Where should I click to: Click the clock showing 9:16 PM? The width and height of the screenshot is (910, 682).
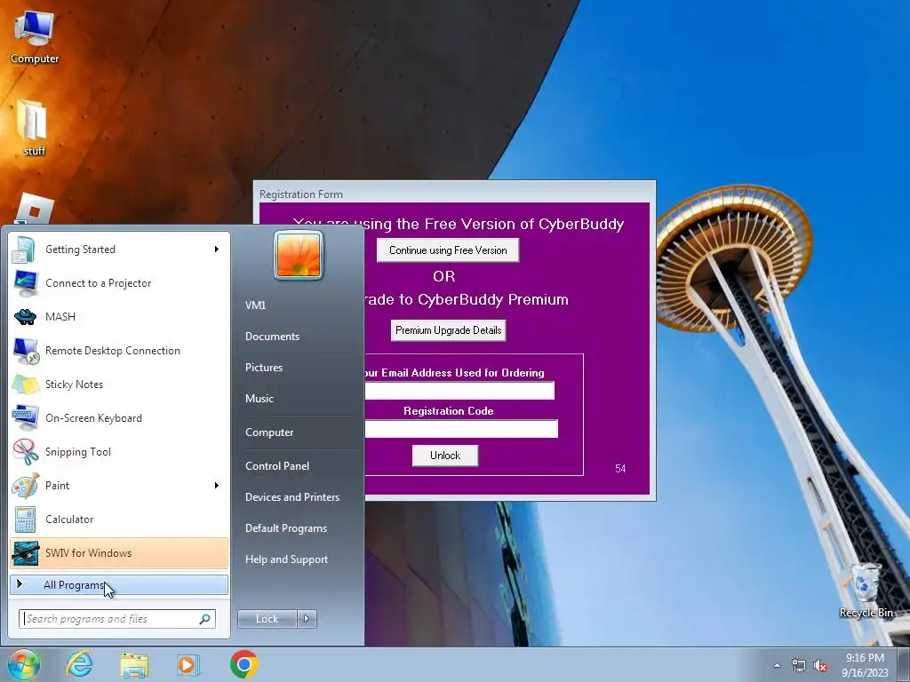865,658
